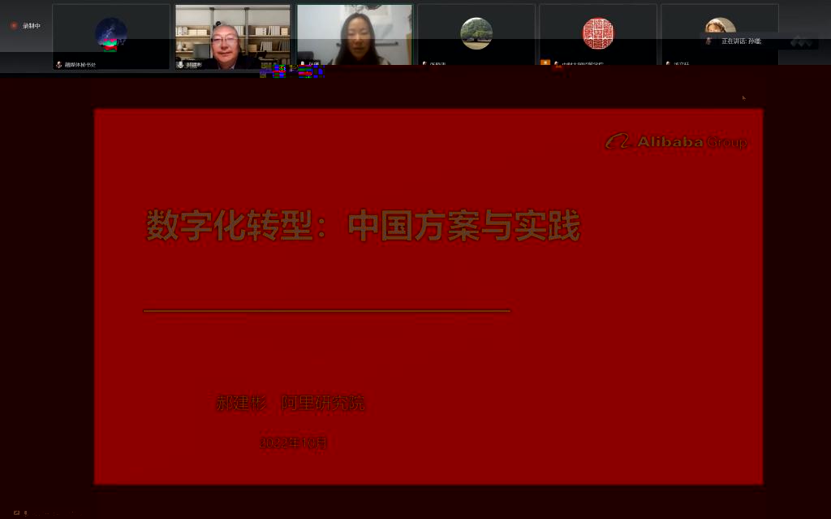
Task: Select the participant tile with the tree avatar
Action: [x=476, y=35]
